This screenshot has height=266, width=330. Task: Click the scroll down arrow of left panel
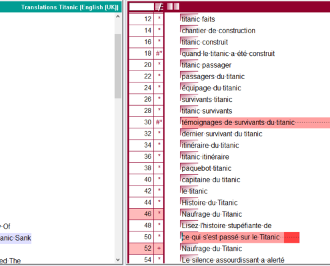coord(118,259)
